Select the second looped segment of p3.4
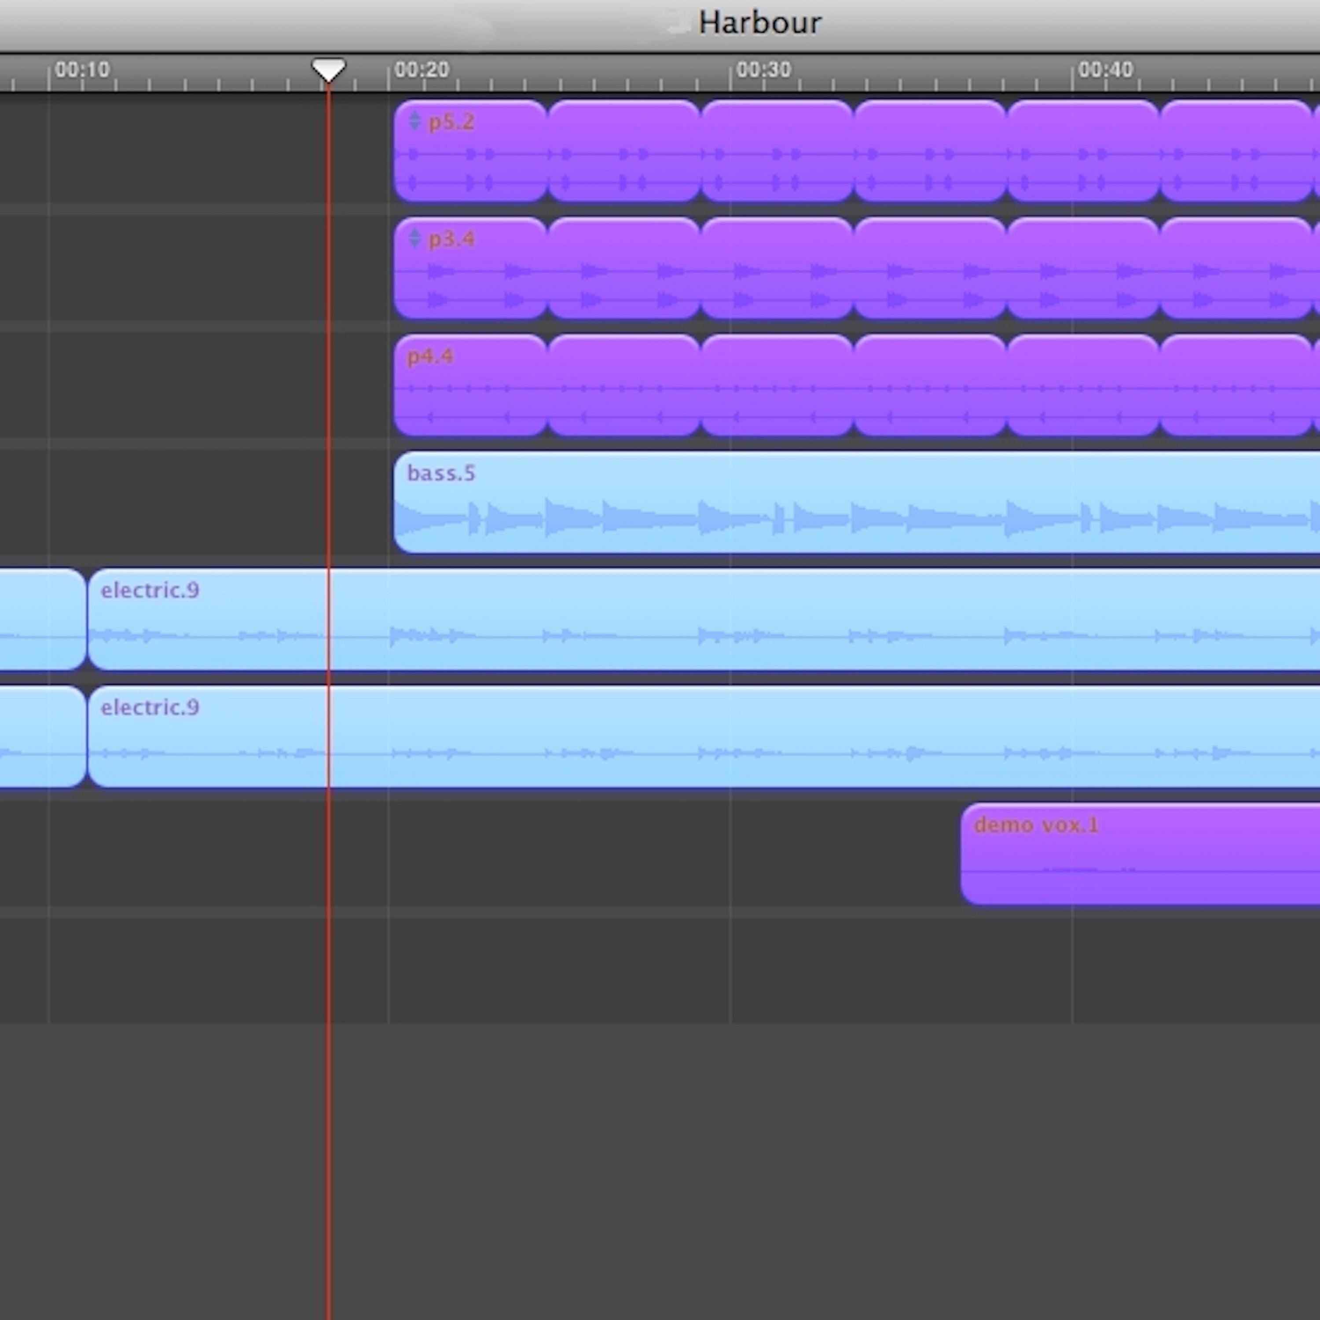 pyautogui.click(x=624, y=268)
